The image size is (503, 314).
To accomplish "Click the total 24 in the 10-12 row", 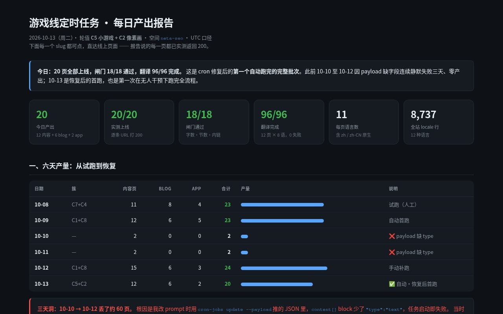I will pos(228,268).
